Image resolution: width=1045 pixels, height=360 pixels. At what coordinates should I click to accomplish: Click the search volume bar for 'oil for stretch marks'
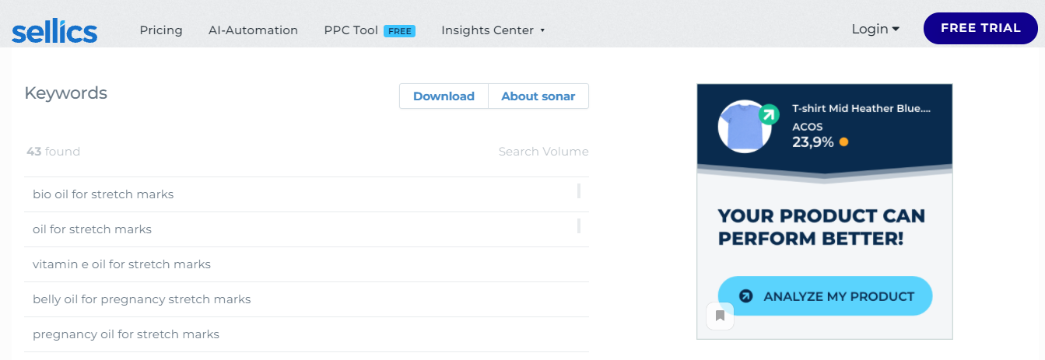click(579, 226)
